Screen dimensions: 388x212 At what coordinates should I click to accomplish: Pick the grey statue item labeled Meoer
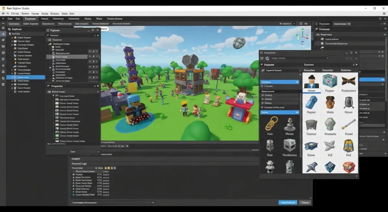pyautogui.click(x=289, y=125)
